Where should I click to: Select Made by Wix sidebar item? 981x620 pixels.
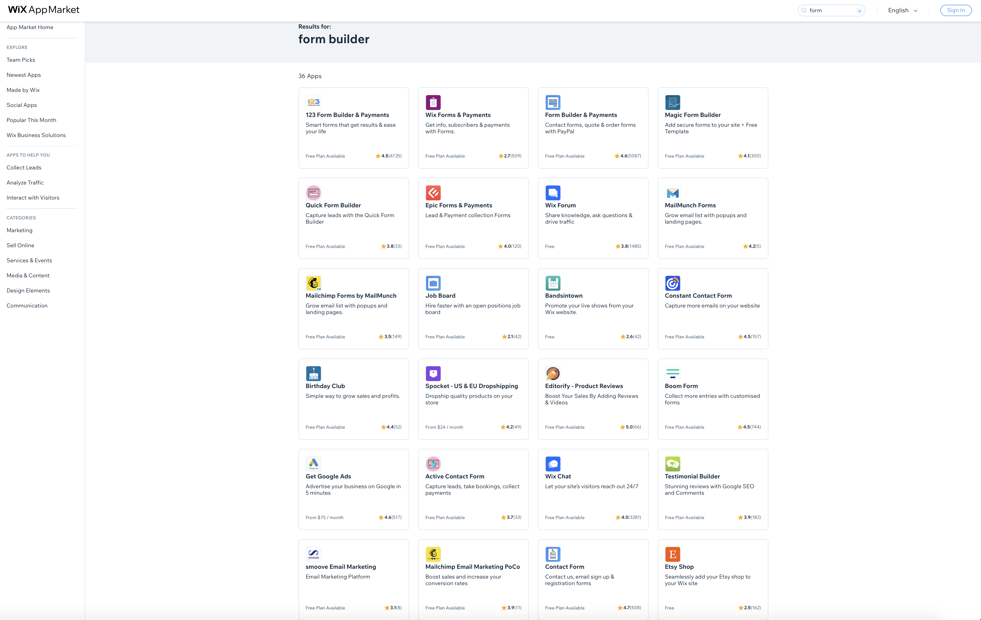click(x=23, y=89)
